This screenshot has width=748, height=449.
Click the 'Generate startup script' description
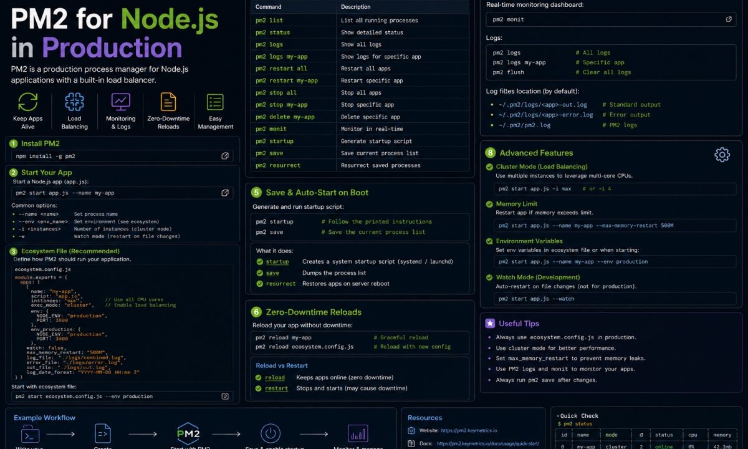[x=376, y=141]
